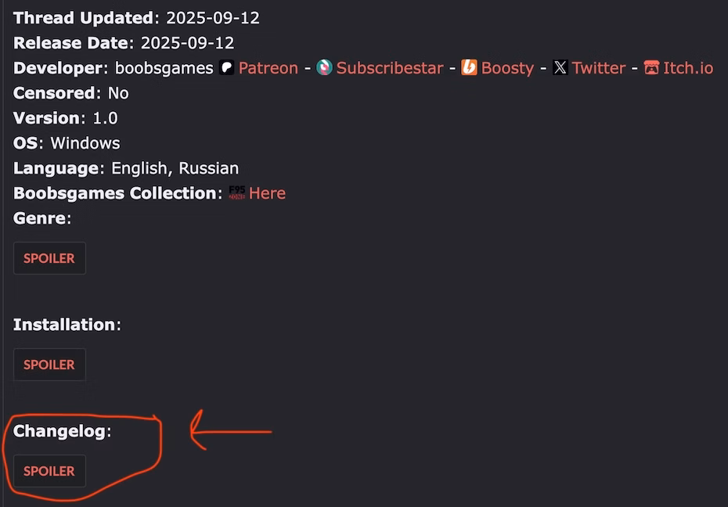728x507 pixels.
Task: Click the F95 icon beside Here
Action: click(x=236, y=192)
